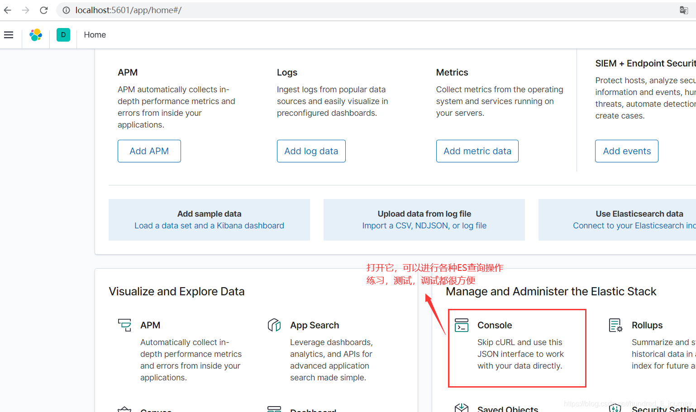Click the Console terminal icon
Screen dimensions: 696x412
tap(462, 325)
